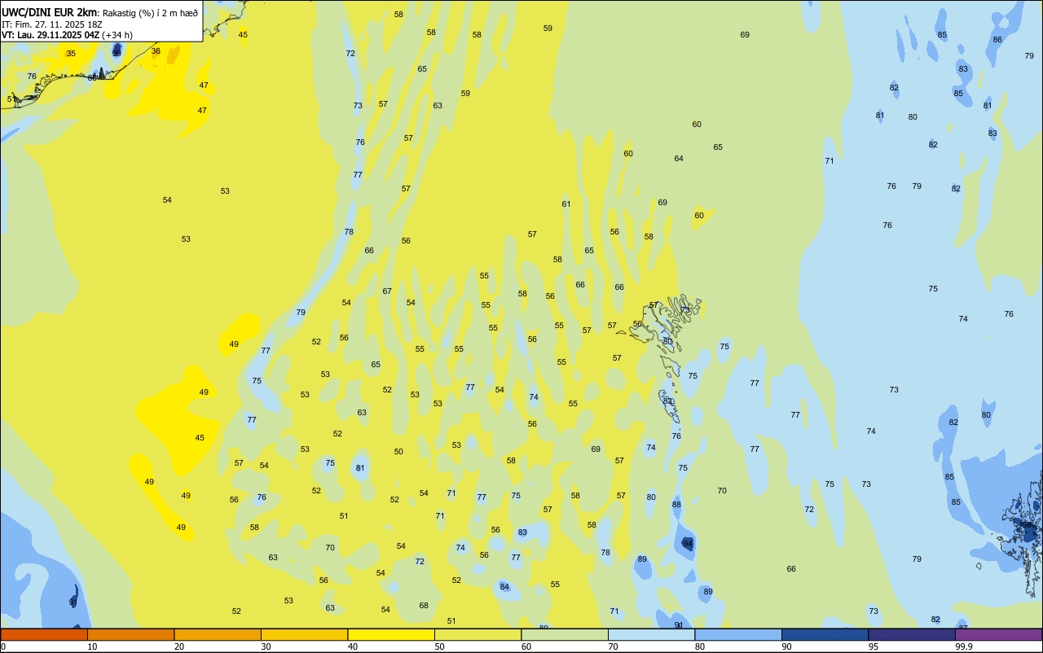Click the medium blue 80–90 legend swatch
This screenshot has width=1043, height=653.
pos(738,634)
